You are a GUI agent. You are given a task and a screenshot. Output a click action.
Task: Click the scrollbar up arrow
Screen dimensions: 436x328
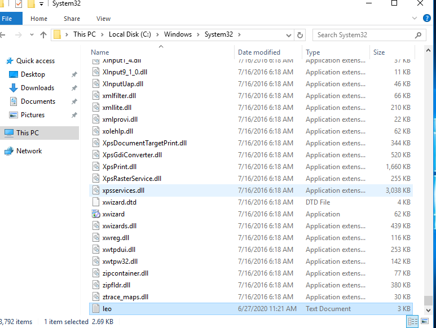428,51
